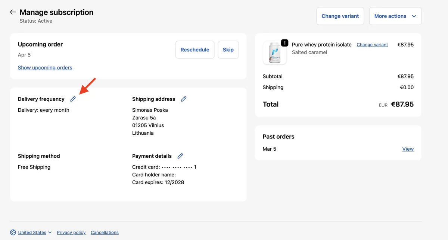Click the EUR currency label
Image resolution: width=448 pixels, height=240 pixels.
(383, 105)
